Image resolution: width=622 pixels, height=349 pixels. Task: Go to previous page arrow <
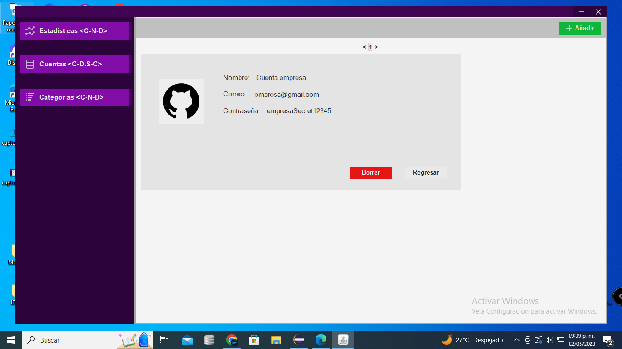(364, 47)
